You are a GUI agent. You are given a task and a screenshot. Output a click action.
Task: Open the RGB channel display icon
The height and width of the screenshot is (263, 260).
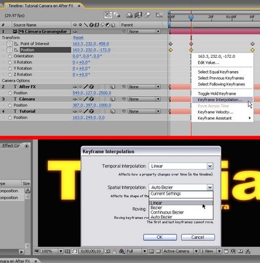point(121,251)
